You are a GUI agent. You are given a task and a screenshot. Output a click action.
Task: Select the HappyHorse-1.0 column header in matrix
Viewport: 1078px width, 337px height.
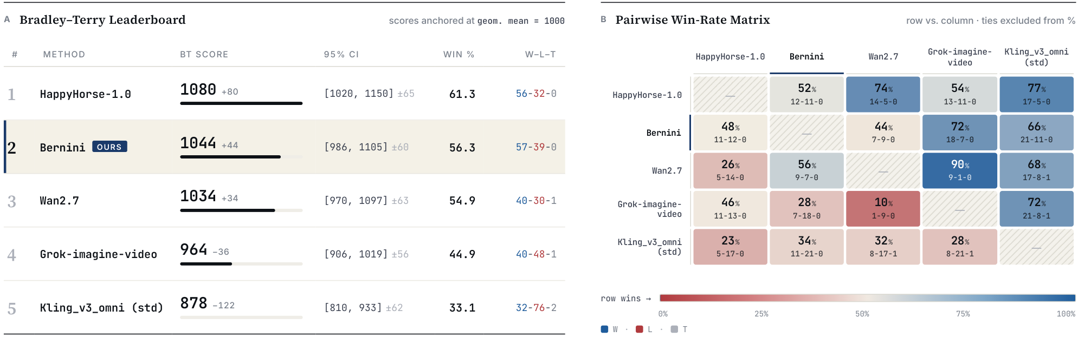tap(730, 57)
